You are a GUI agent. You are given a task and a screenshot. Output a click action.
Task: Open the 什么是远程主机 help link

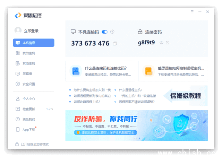pos(130,90)
